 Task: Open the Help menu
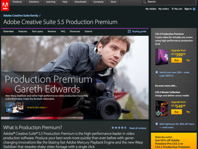click(65, 2)
